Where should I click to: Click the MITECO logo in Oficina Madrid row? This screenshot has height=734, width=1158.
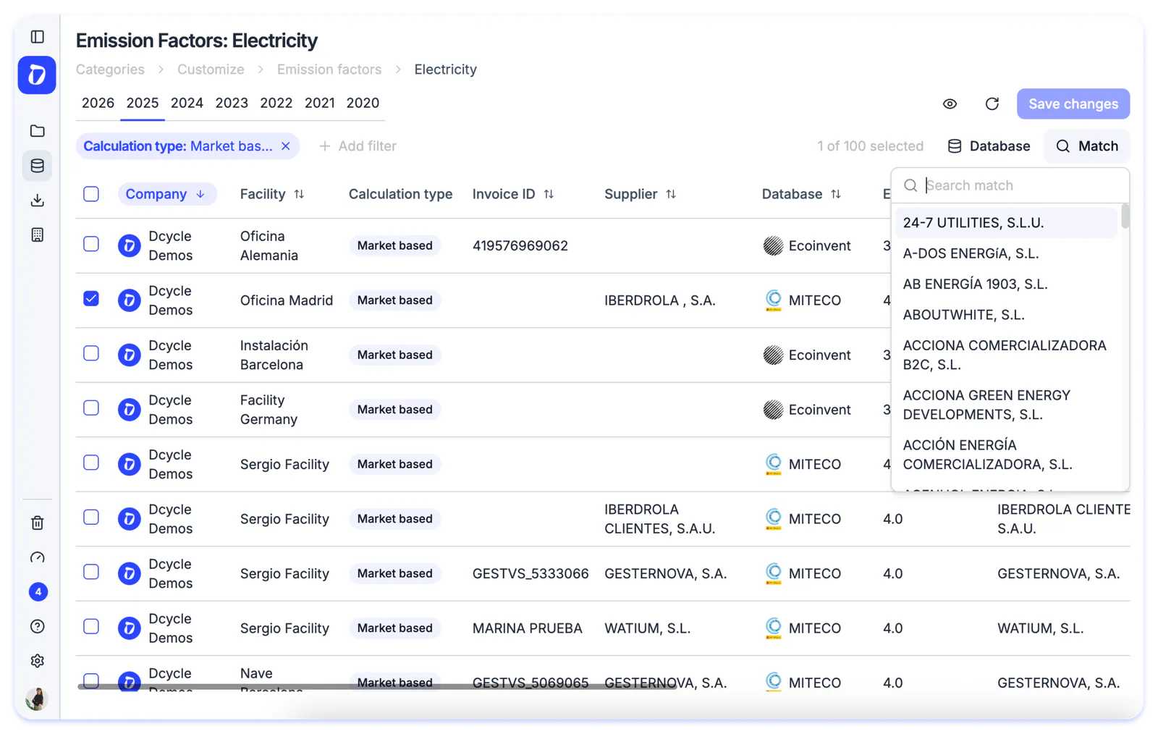click(x=773, y=300)
